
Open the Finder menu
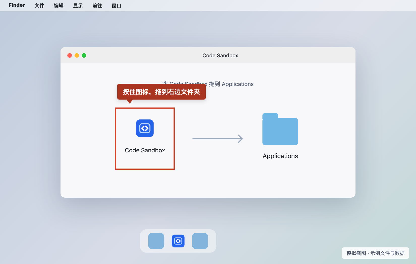(17, 5)
